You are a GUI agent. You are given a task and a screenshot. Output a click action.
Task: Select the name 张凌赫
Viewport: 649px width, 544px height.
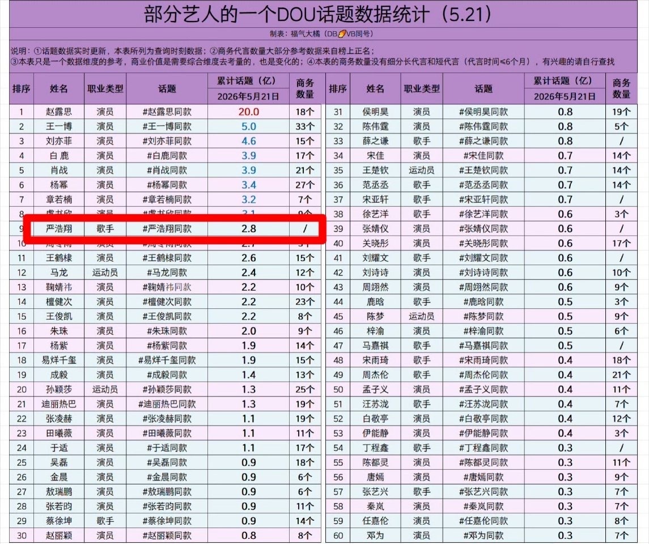point(59,419)
